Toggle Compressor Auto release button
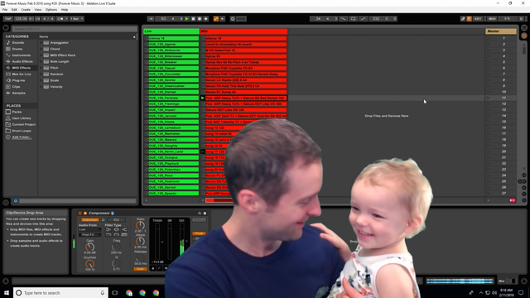Screen dimensions: 530x298 (140, 269)
